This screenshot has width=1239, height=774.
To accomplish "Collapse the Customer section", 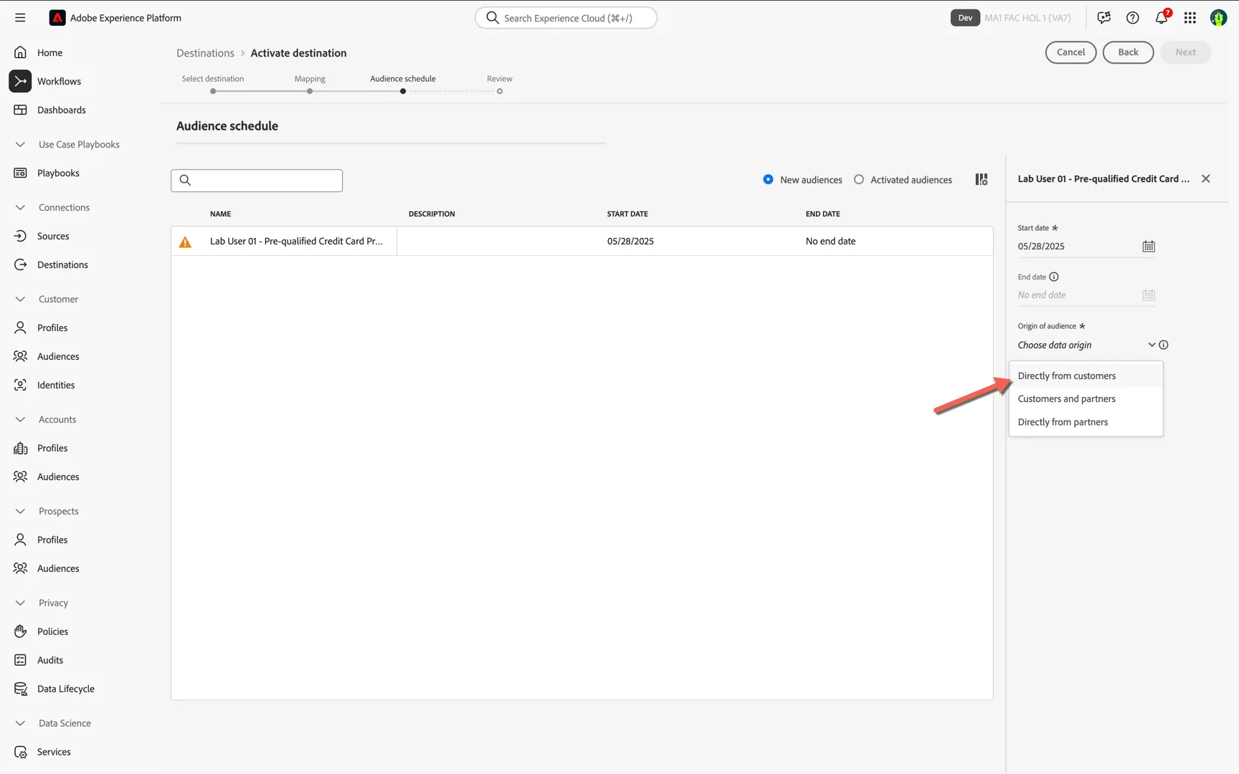I will tap(20, 299).
